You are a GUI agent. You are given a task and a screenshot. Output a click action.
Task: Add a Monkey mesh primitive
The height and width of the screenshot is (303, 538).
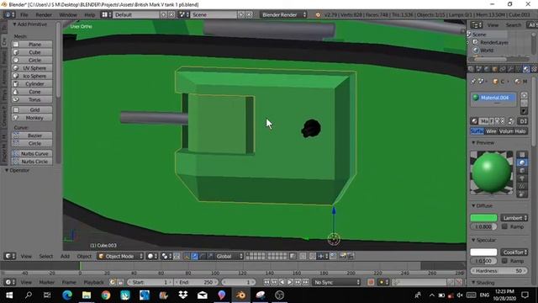coord(32,118)
